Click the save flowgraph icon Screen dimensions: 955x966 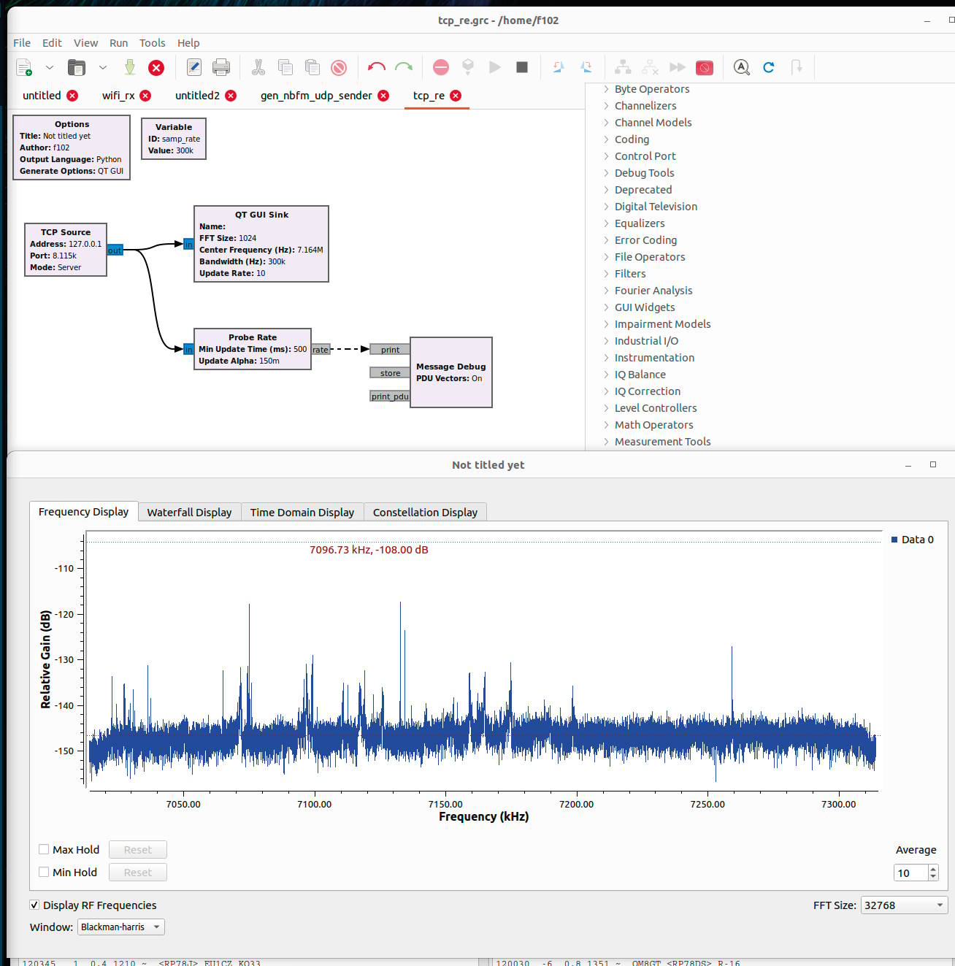129,68
